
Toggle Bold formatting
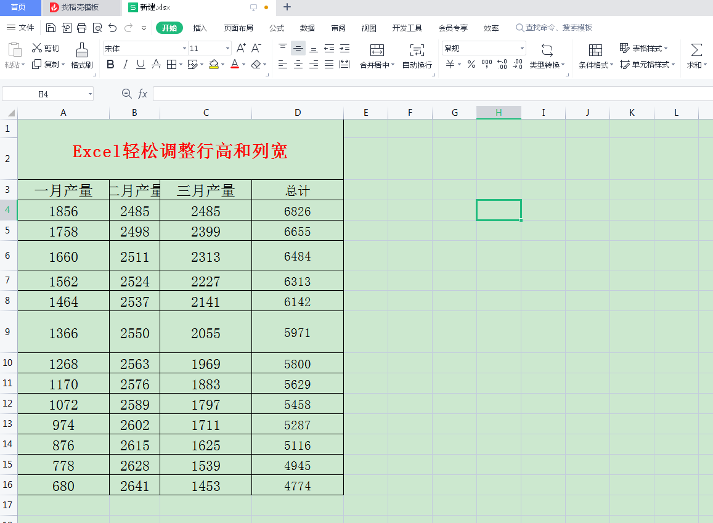click(x=110, y=65)
